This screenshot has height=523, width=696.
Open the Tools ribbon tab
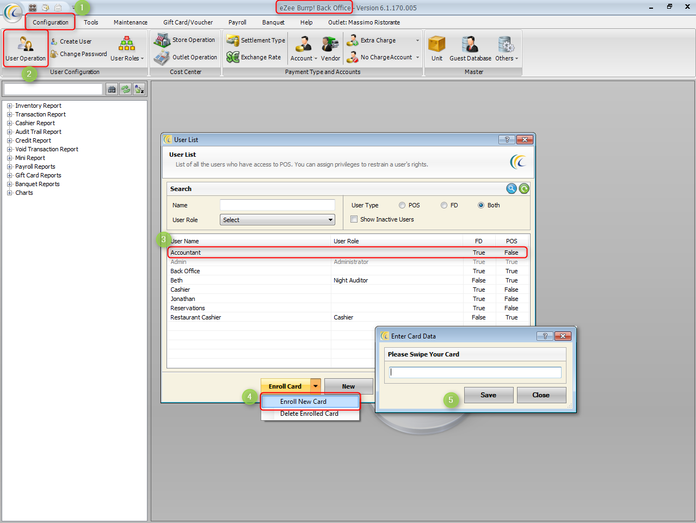point(91,22)
